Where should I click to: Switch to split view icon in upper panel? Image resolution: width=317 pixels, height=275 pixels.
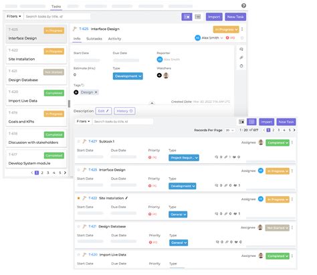pyautogui.click(x=187, y=17)
